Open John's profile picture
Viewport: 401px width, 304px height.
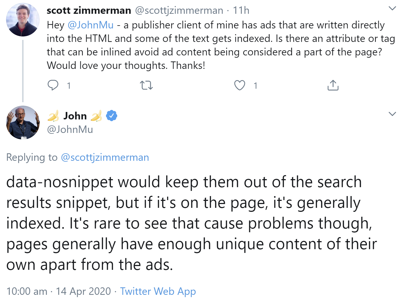pyautogui.click(x=22, y=122)
